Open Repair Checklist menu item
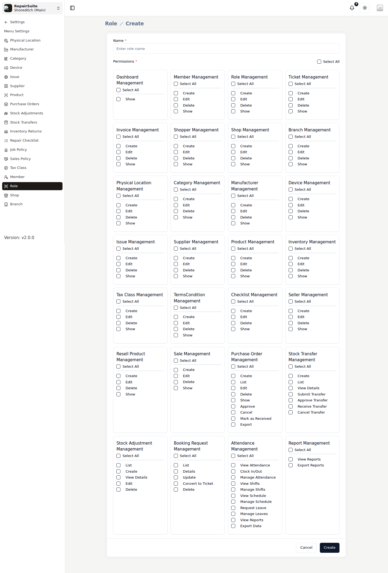 click(x=32, y=141)
